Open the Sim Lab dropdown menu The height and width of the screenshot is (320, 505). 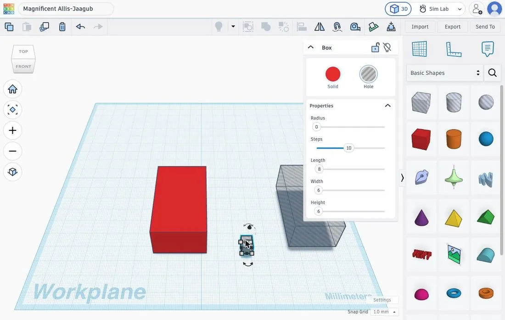441,9
